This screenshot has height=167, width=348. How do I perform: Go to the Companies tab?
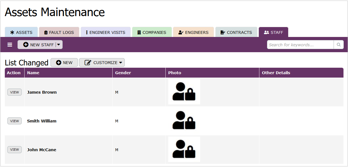[152, 32]
